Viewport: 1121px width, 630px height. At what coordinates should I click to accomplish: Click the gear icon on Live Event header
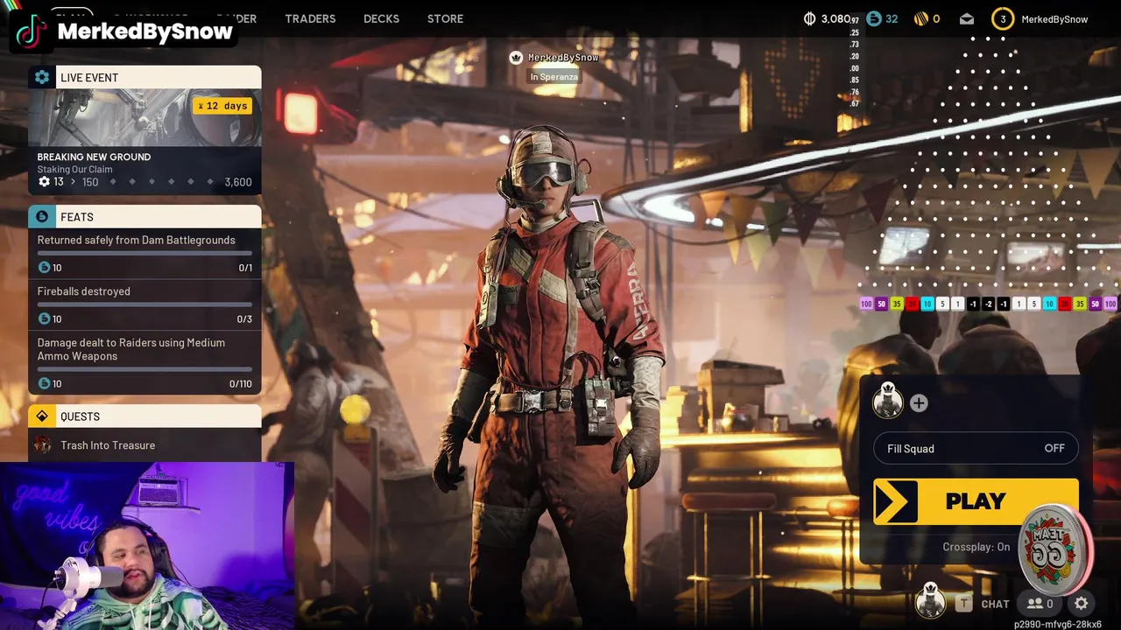(42, 77)
